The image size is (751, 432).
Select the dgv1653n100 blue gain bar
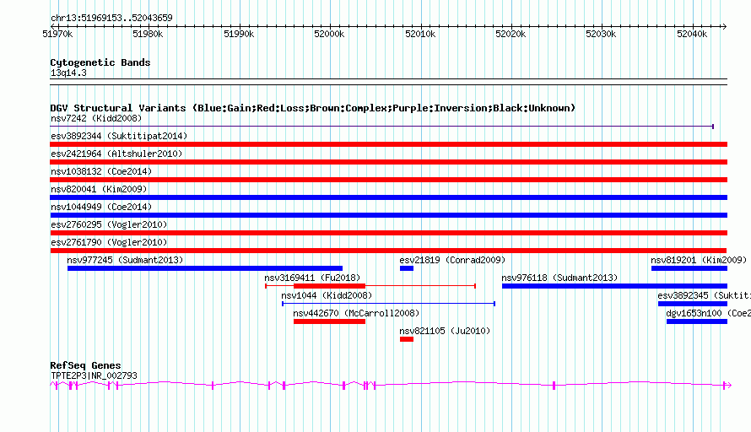(x=697, y=321)
